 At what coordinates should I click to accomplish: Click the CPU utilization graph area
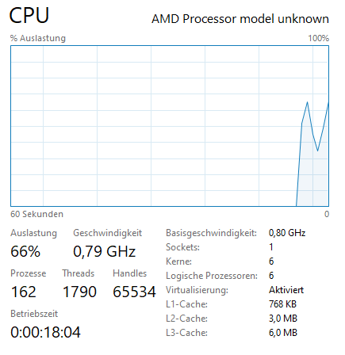tap(170, 126)
